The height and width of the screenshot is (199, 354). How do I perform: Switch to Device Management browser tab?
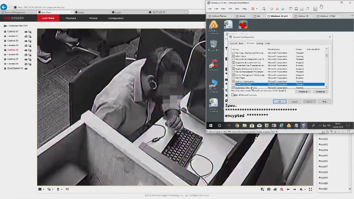click(x=18, y=12)
